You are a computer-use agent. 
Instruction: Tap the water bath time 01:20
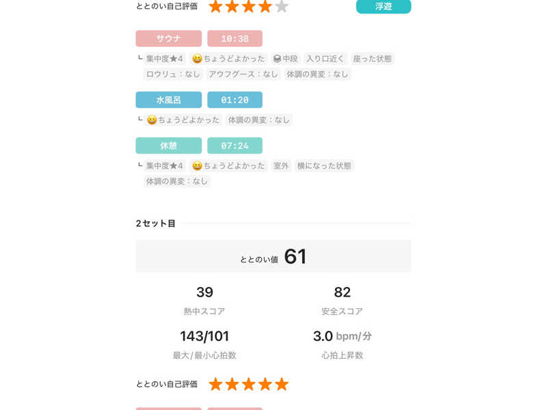(x=235, y=100)
